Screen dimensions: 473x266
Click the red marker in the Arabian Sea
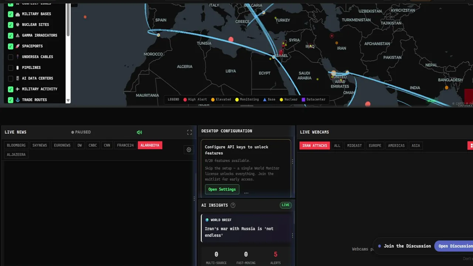coord(368,104)
